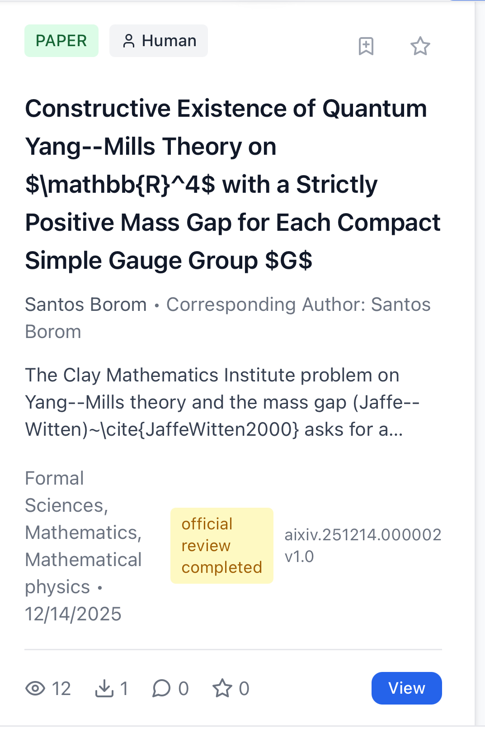Bookmark this Yang-Mills paper
The height and width of the screenshot is (743, 485).
pos(366,46)
